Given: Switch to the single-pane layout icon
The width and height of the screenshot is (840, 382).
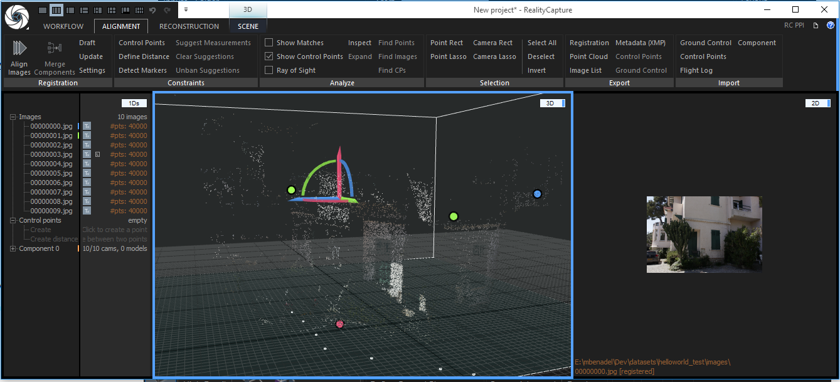Looking at the screenshot, I should point(42,10).
